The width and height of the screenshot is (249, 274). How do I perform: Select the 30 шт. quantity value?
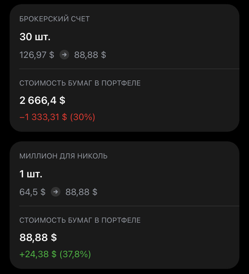pyautogui.click(x=35, y=37)
